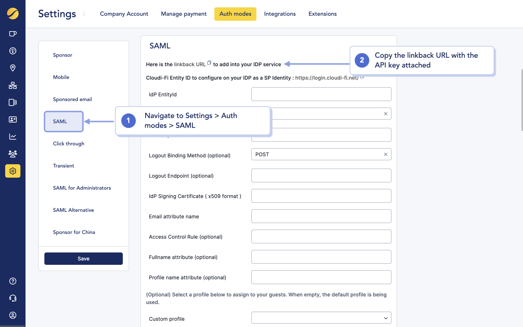Viewport: 523px width, 327px height.
Task: Open help with the question mark icon
Action: tap(13, 281)
